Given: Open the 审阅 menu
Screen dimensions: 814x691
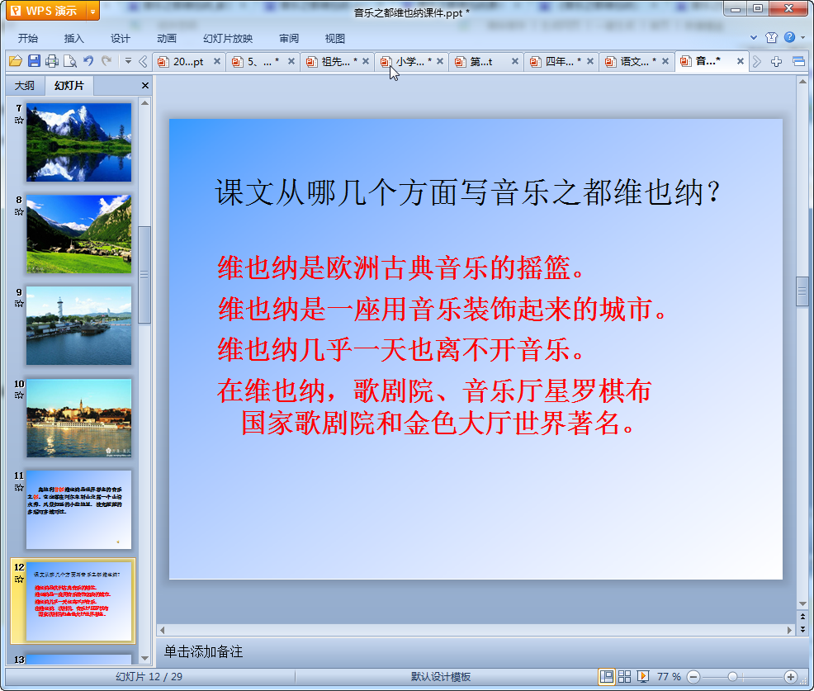Looking at the screenshot, I should (x=289, y=39).
